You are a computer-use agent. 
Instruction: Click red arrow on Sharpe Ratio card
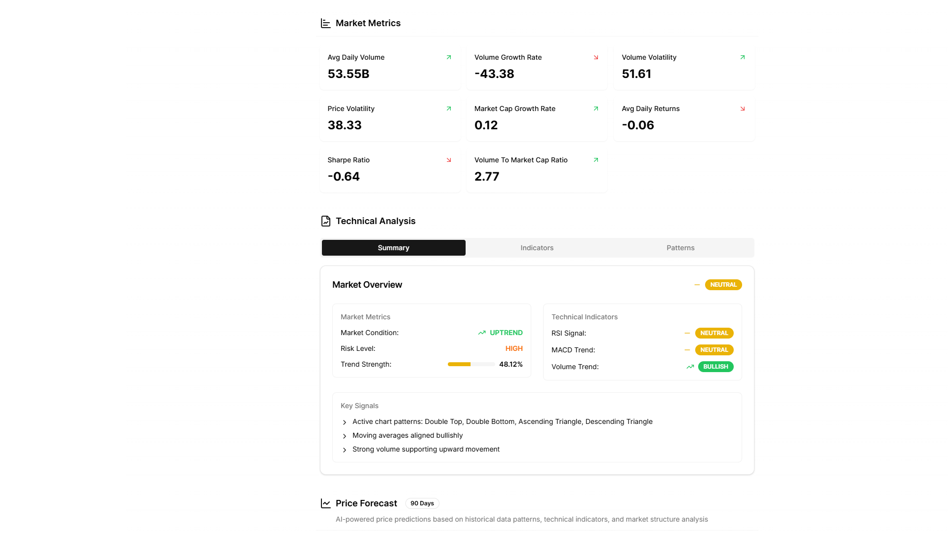[449, 160]
